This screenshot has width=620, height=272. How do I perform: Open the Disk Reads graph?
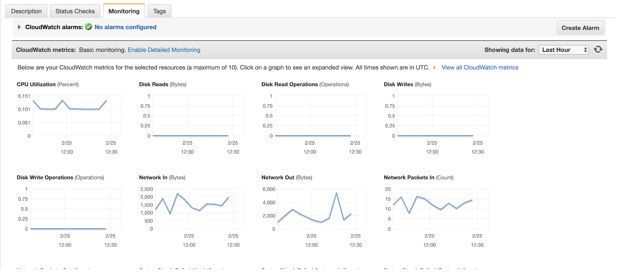point(198,116)
